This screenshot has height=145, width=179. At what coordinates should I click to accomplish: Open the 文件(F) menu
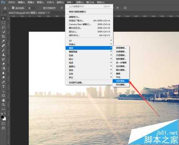(x=11, y=2)
